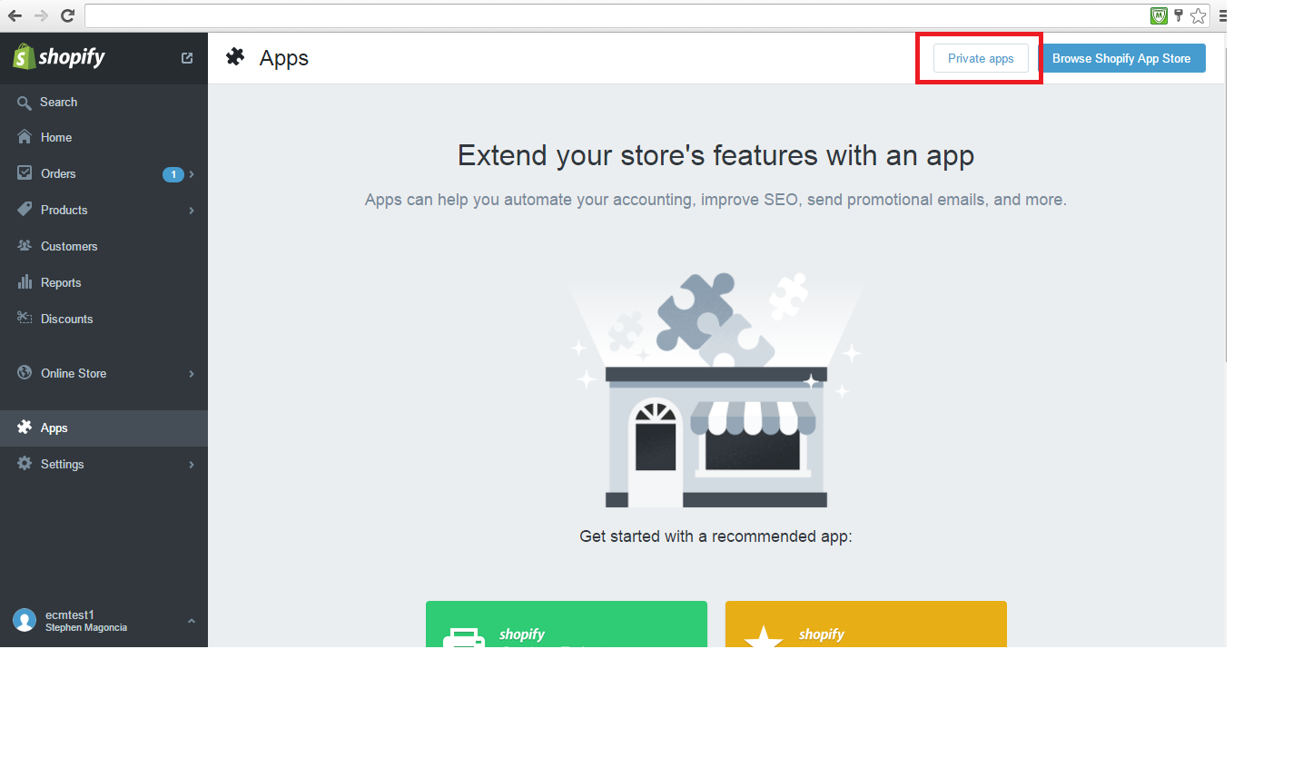
Task: Click the Search magnifier icon
Action: [x=25, y=103]
